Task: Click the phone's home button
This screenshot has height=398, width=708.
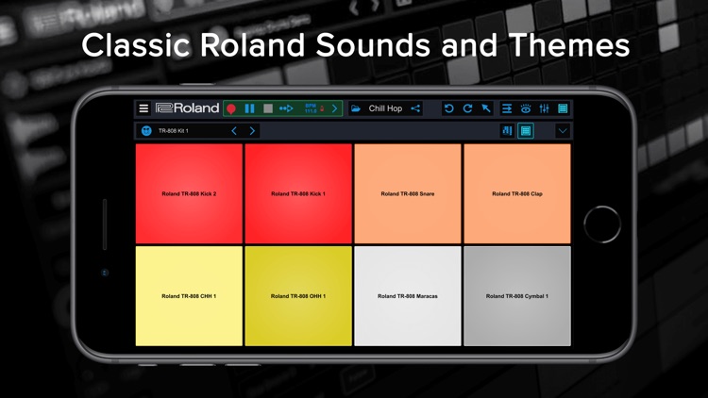Action: 602,224
